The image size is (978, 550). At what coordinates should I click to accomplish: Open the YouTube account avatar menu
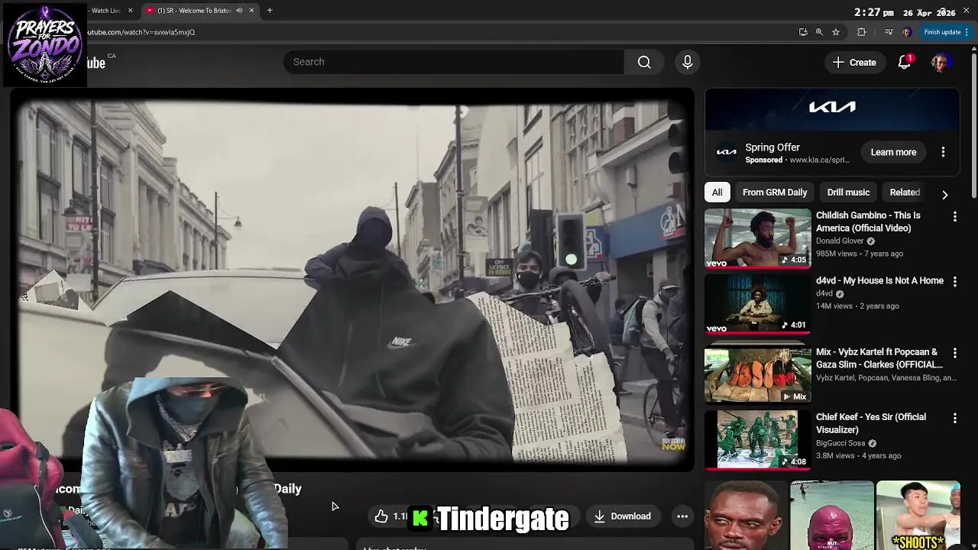[941, 62]
